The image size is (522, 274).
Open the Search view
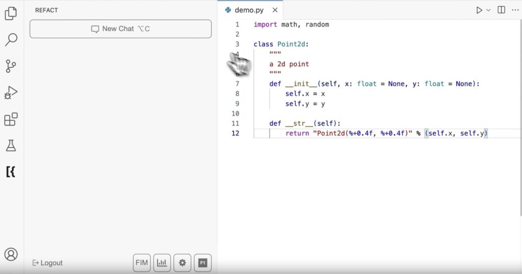tap(11, 39)
